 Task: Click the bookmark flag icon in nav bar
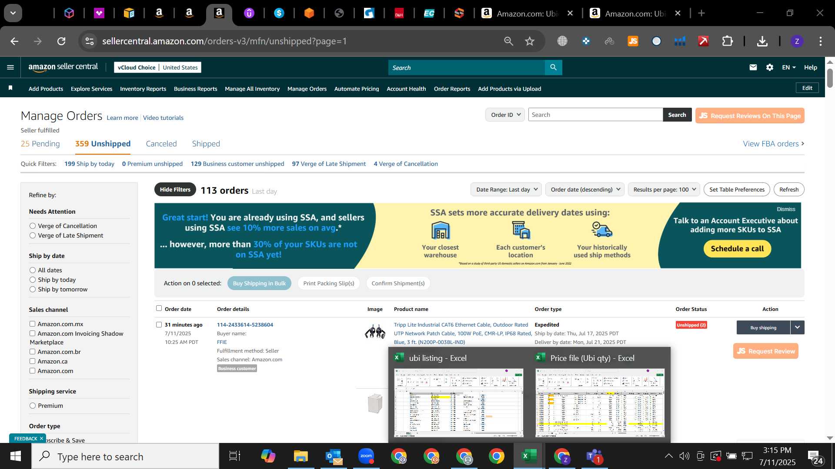[10, 88]
